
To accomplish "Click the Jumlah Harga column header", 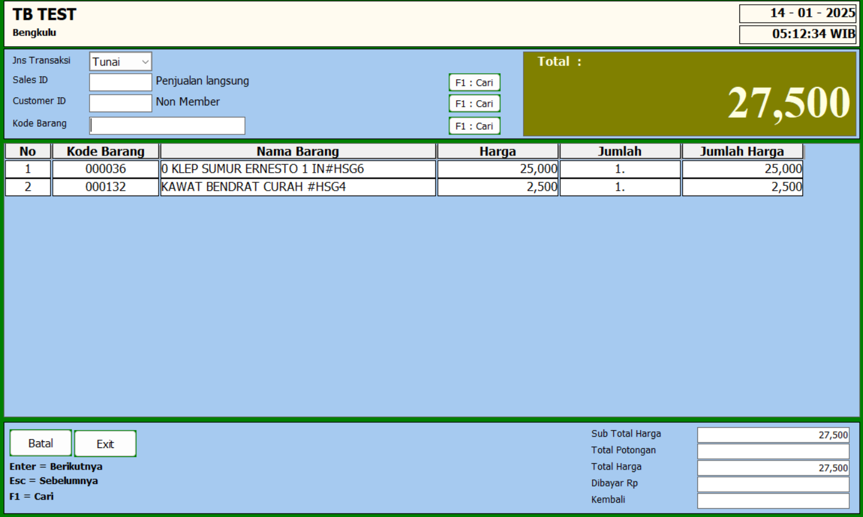I will tap(742, 151).
